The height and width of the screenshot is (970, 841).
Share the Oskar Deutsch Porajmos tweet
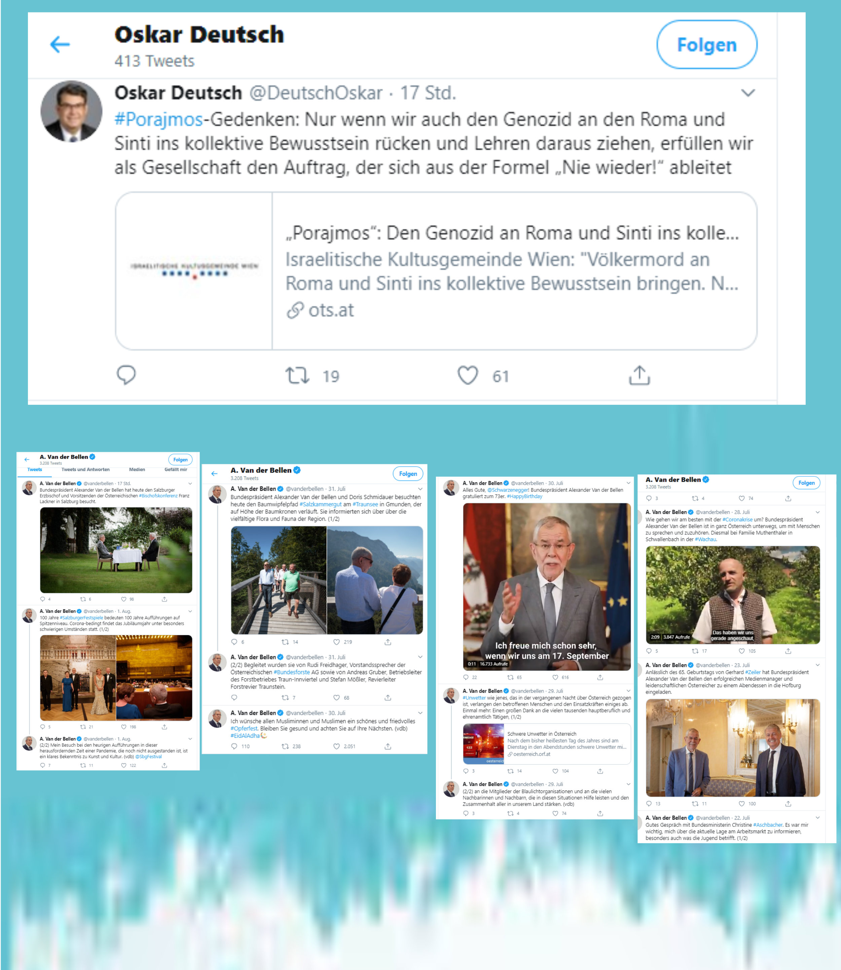(639, 375)
